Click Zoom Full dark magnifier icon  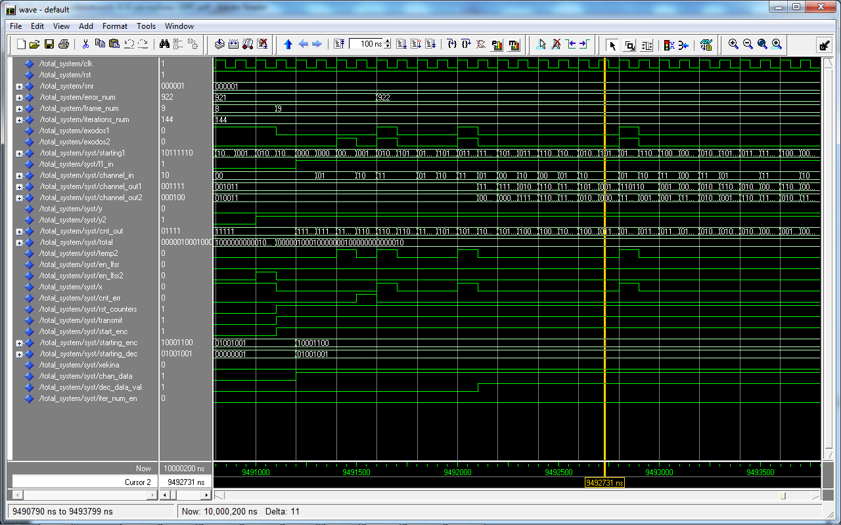(x=762, y=45)
